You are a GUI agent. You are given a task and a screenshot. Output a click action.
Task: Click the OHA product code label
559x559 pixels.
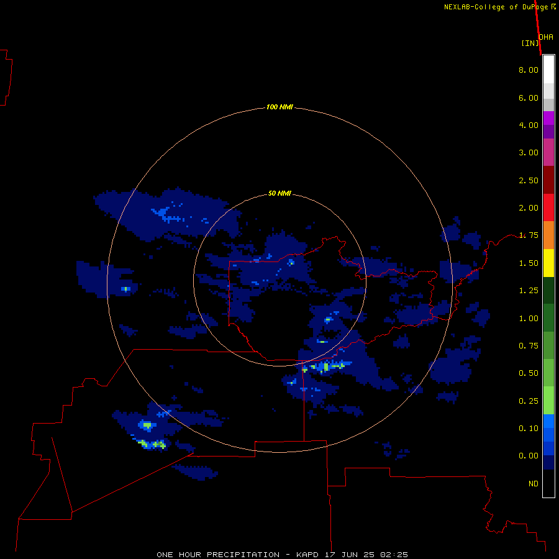click(546, 37)
